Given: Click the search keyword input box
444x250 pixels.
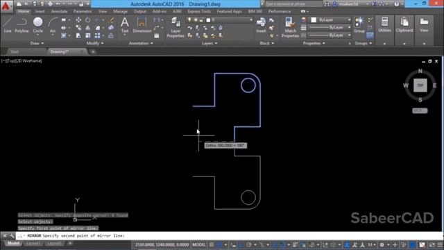Looking at the screenshot, I should point(293,4).
